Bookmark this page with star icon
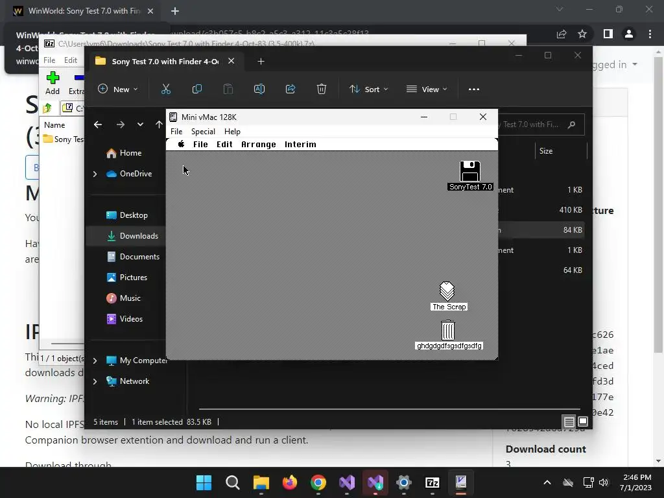The width and height of the screenshot is (664, 498). (x=582, y=34)
